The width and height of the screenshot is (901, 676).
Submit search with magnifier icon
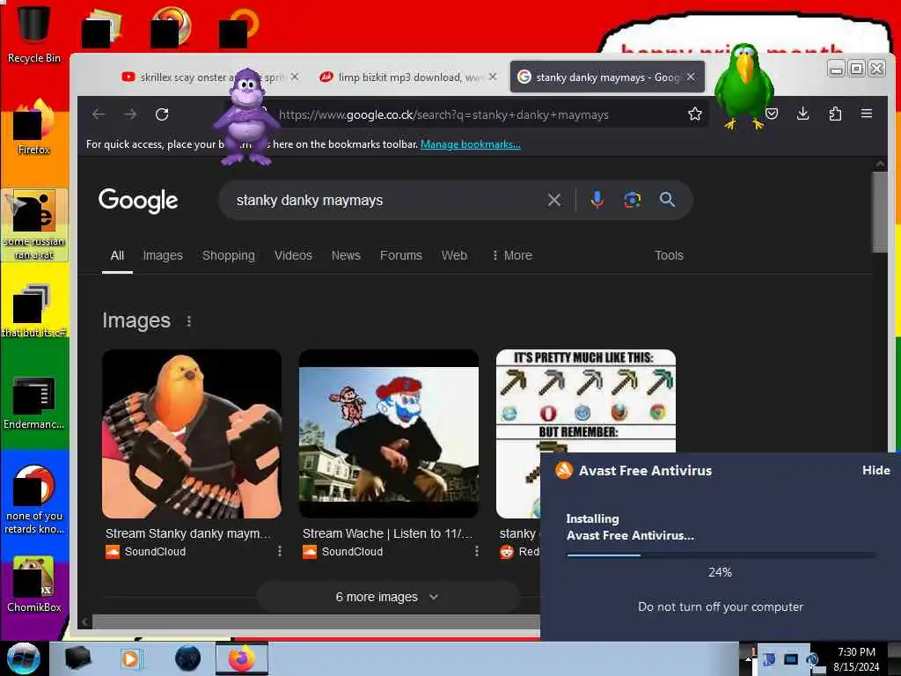[667, 200]
